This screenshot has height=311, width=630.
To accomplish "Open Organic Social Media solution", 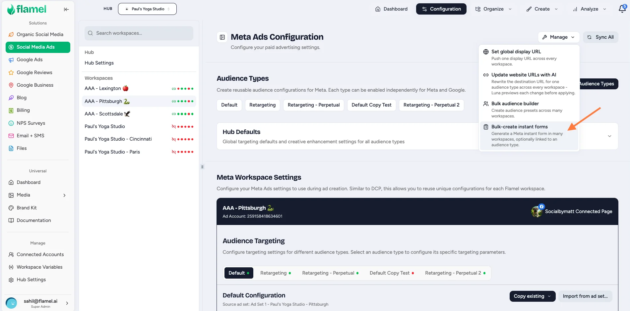I will click(38, 34).
